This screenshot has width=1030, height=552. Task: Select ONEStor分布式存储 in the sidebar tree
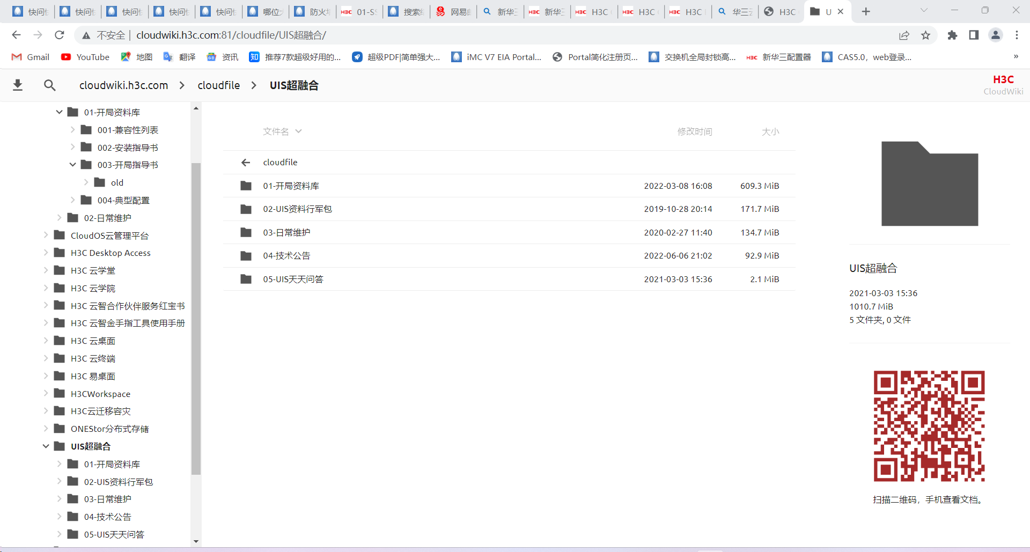tap(110, 429)
